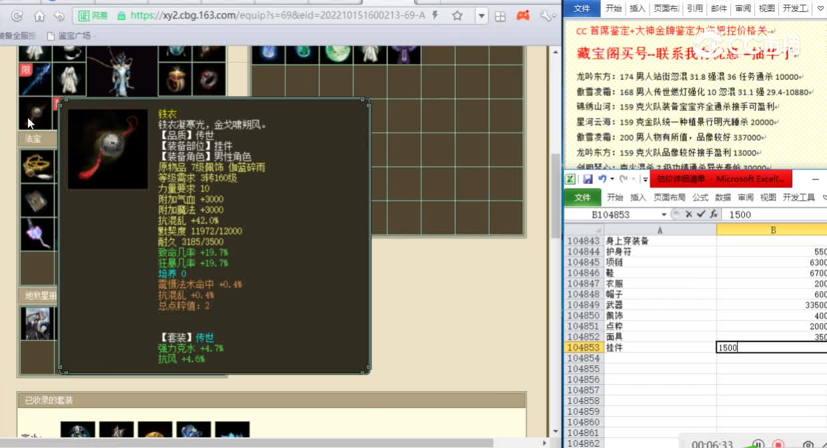Open the Word 插入 ribbon tab

pyautogui.click(x=638, y=8)
